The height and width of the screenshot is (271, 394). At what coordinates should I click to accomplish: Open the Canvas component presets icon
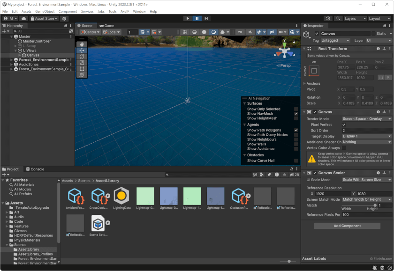point(385,112)
